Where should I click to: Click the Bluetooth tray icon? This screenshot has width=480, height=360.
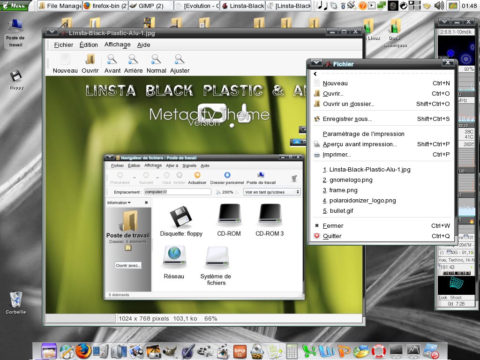point(343,6)
